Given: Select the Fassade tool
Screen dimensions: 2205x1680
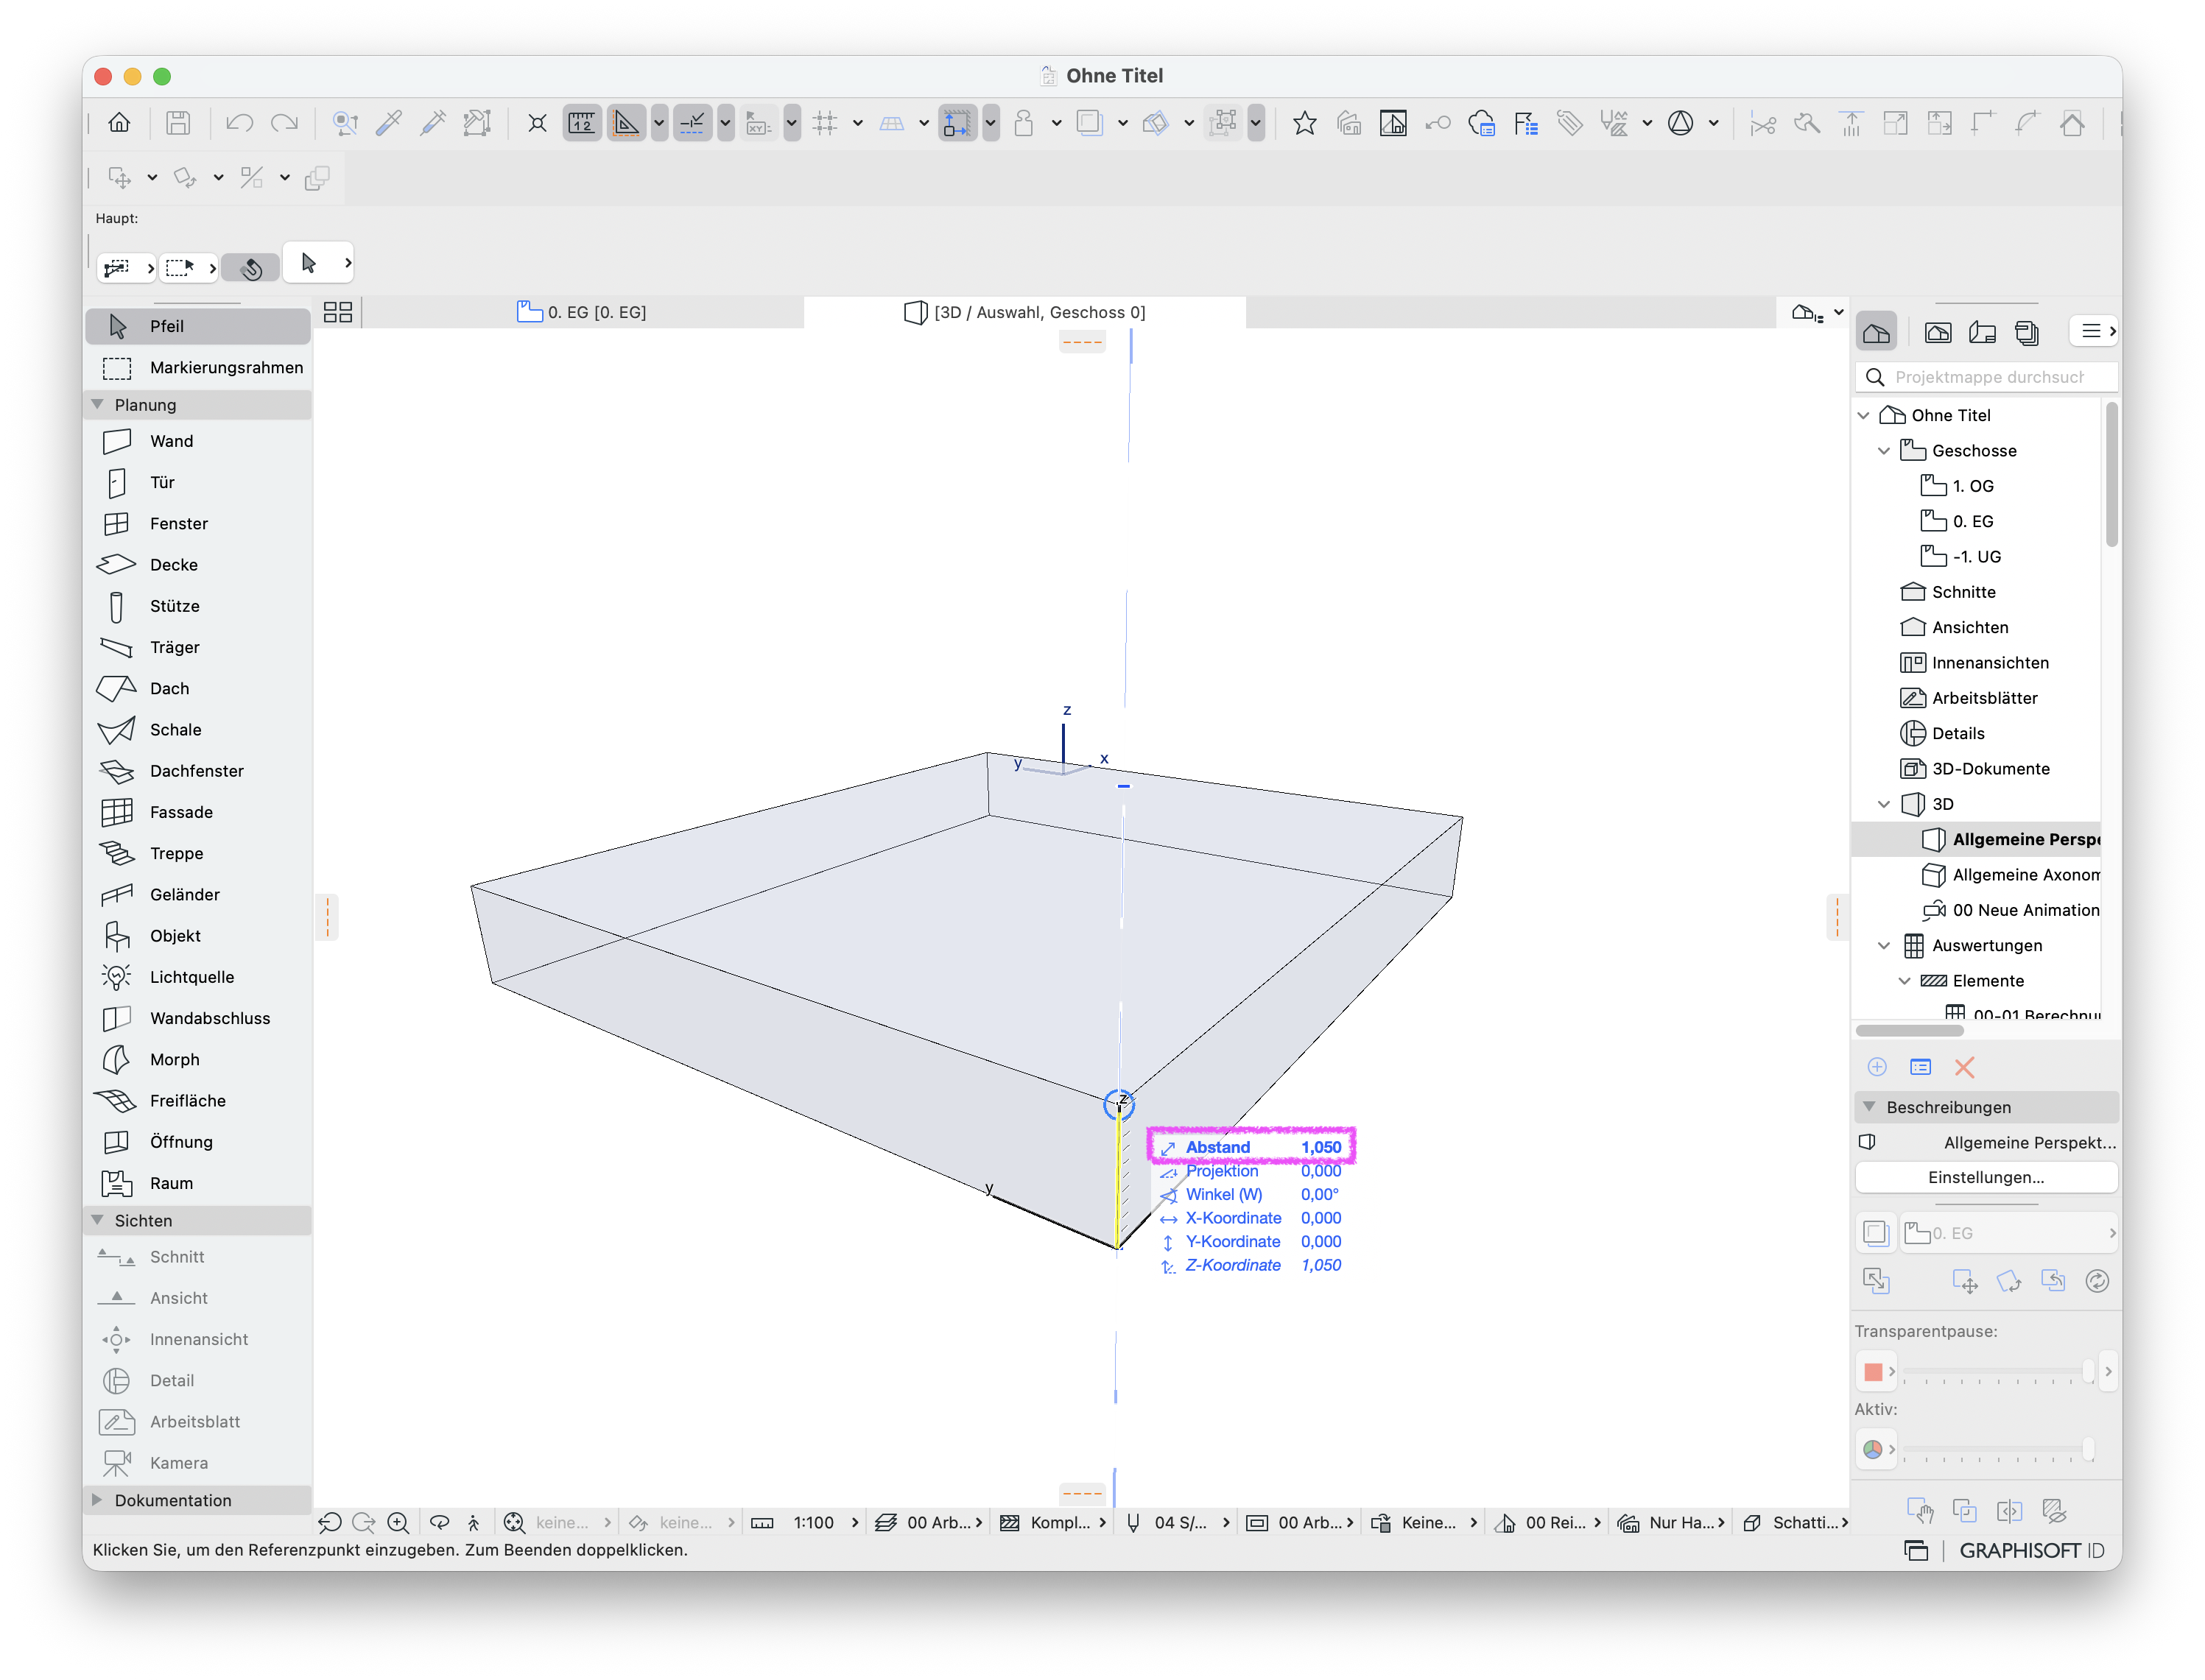Looking at the screenshot, I should tap(197, 812).
